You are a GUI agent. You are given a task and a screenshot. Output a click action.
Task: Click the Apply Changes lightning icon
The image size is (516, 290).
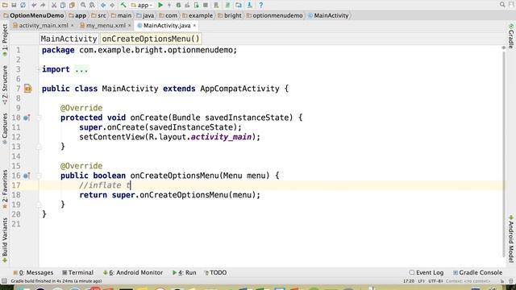169,5
